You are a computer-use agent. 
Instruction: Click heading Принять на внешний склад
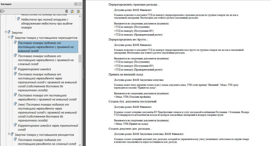click(126, 75)
